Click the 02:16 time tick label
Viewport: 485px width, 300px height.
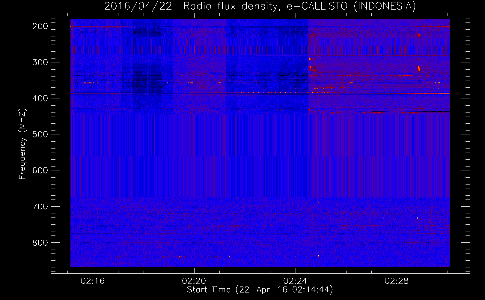pyautogui.click(x=93, y=281)
